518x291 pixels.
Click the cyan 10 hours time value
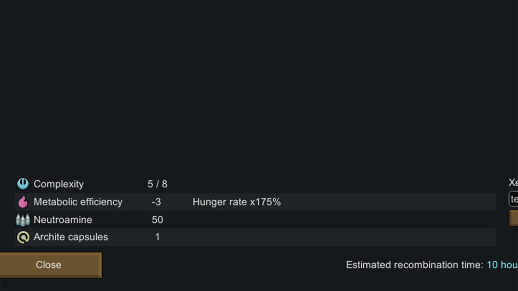(x=502, y=265)
